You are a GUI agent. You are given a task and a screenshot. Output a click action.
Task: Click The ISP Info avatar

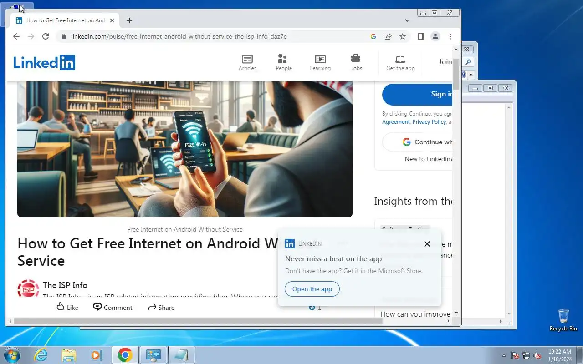(28, 289)
